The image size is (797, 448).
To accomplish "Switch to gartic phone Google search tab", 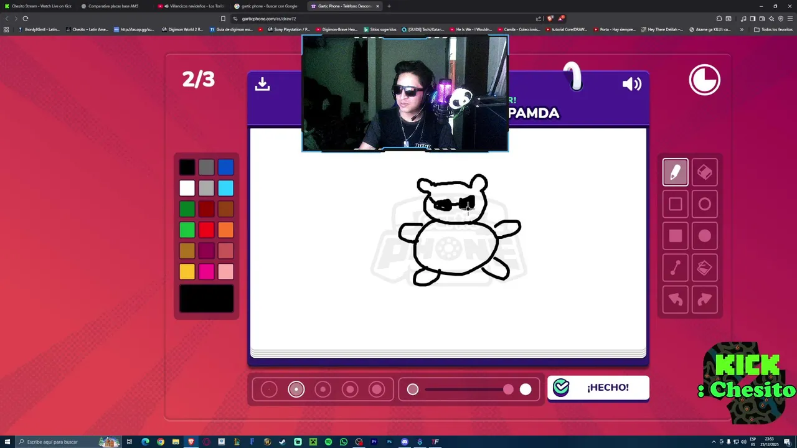I will pos(268,6).
